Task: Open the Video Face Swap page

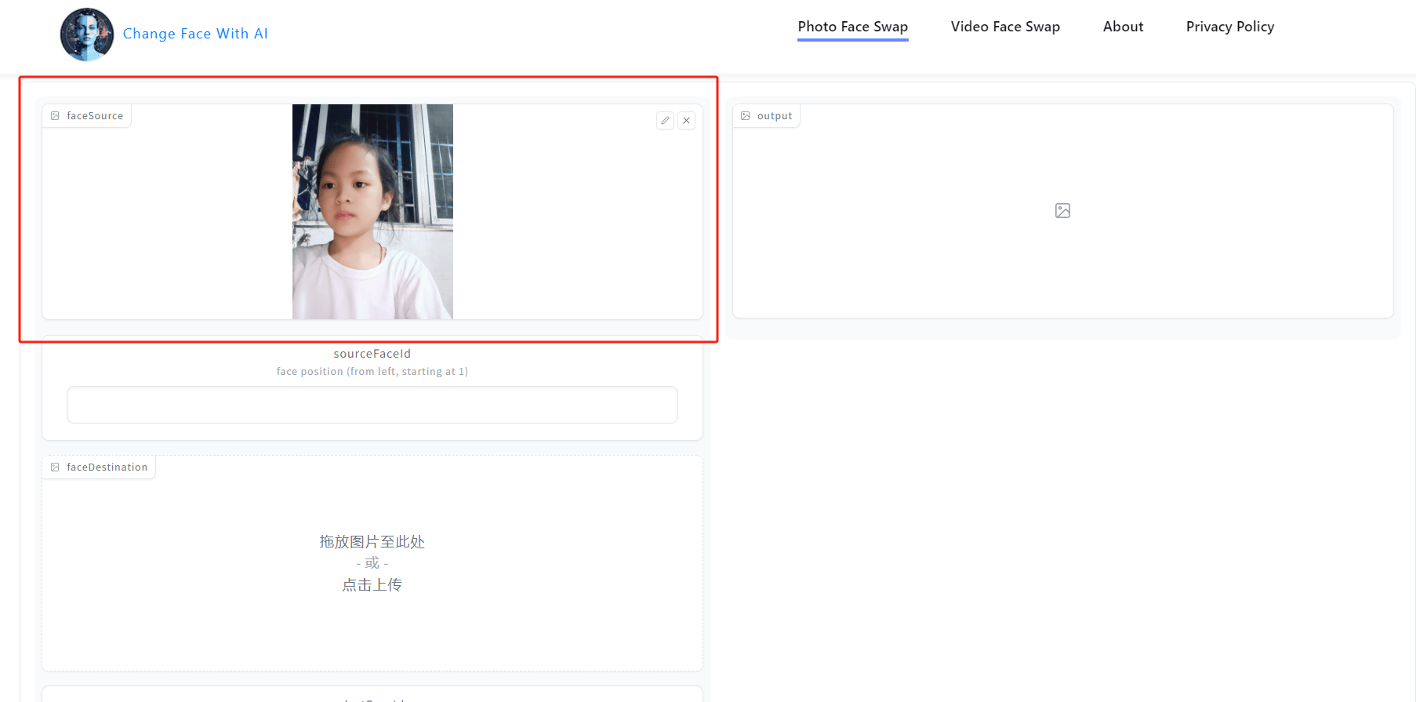Action: [x=1005, y=27]
